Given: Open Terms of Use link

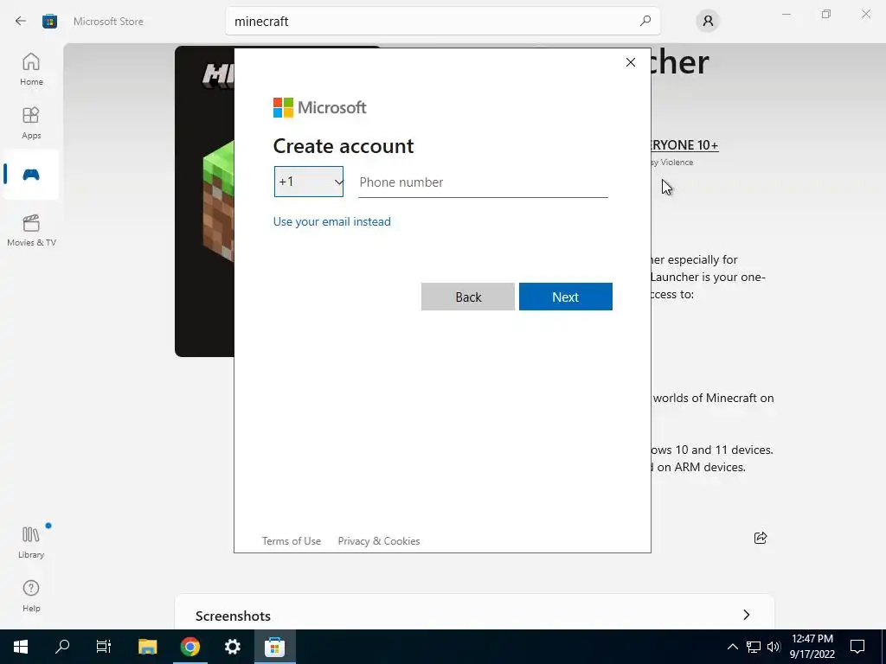Looking at the screenshot, I should pos(291,541).
